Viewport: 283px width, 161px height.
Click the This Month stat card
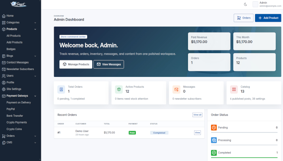pyautogui.click(x=254, y=41)
